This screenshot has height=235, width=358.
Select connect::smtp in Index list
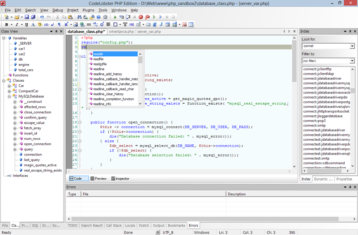(313, 126)
